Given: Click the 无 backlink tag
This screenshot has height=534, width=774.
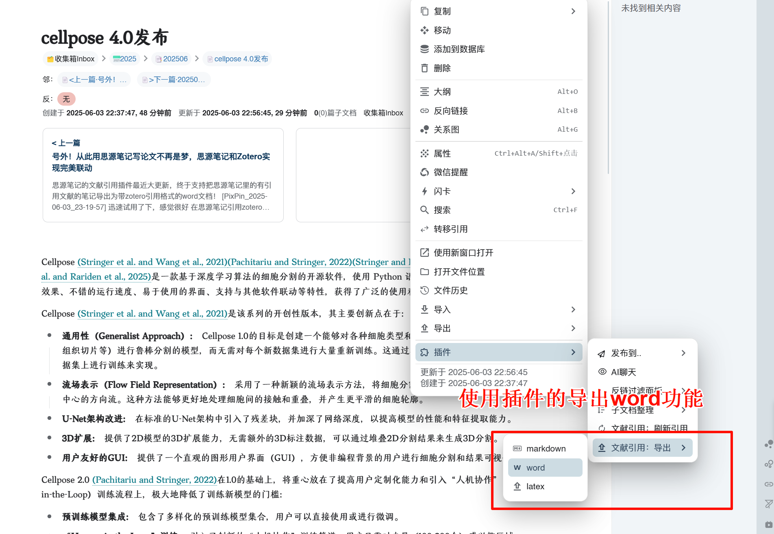Looking at the screenshot, I should (x=66, y=99).
